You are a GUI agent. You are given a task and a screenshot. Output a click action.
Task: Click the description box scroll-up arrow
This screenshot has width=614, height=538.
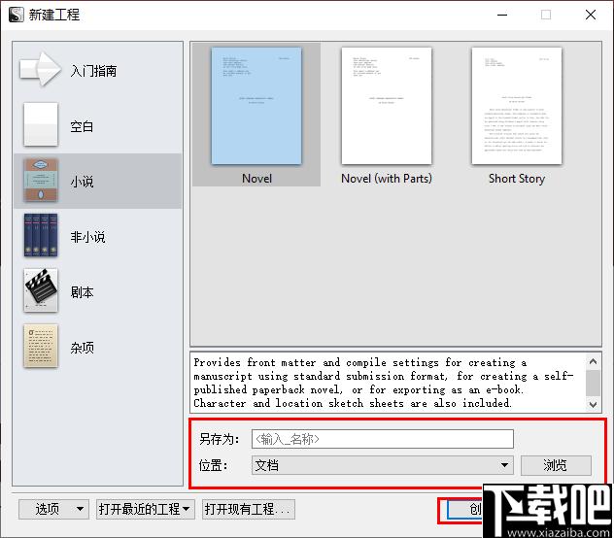pos(593,361)
